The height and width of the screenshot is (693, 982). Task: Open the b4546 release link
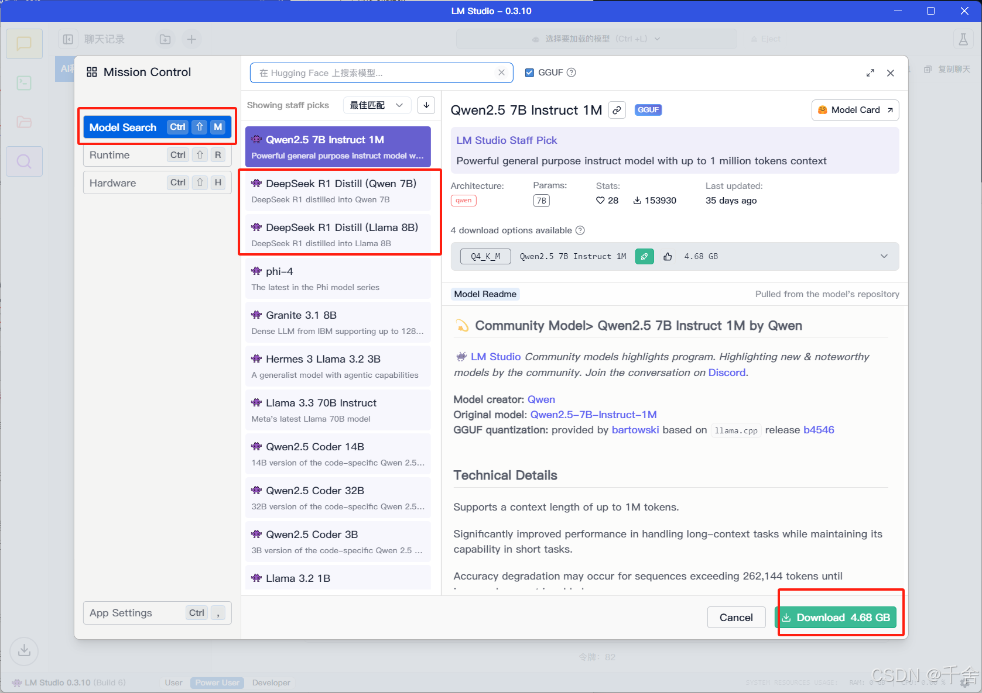[819, 430]
